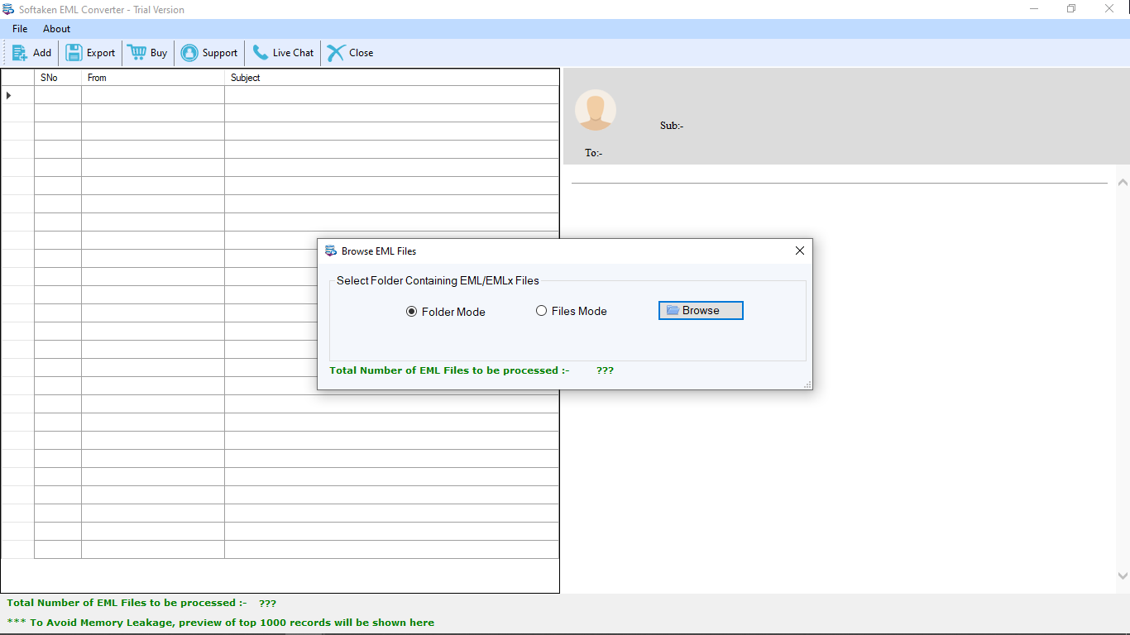Click the Buy shopping cart icon
Screen dimensions: 1130x635
pos(136,52)
